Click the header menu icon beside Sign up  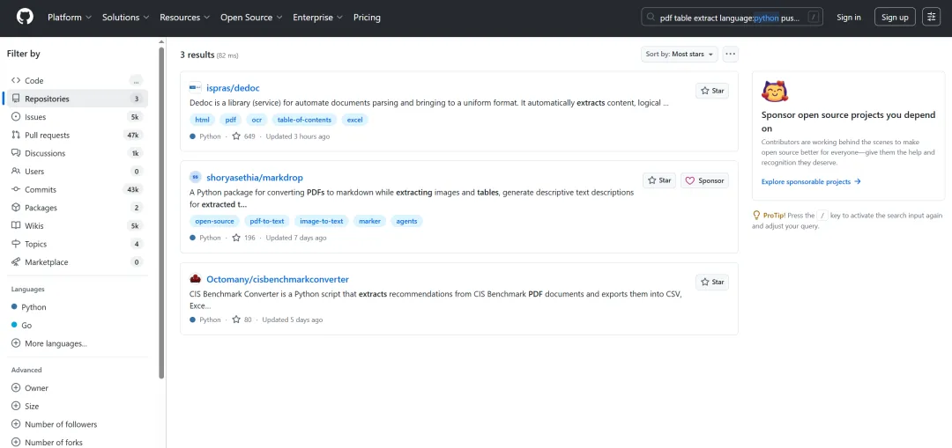(931, 17)
